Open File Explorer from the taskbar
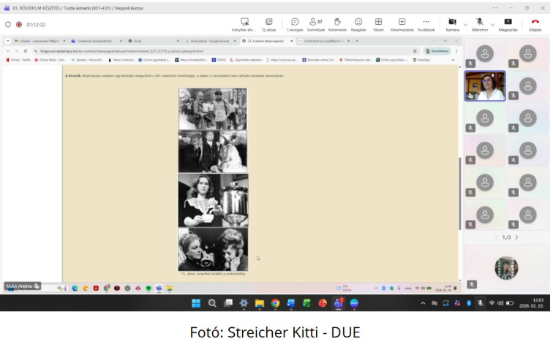553x347 pixels. [x=260, y=303]
